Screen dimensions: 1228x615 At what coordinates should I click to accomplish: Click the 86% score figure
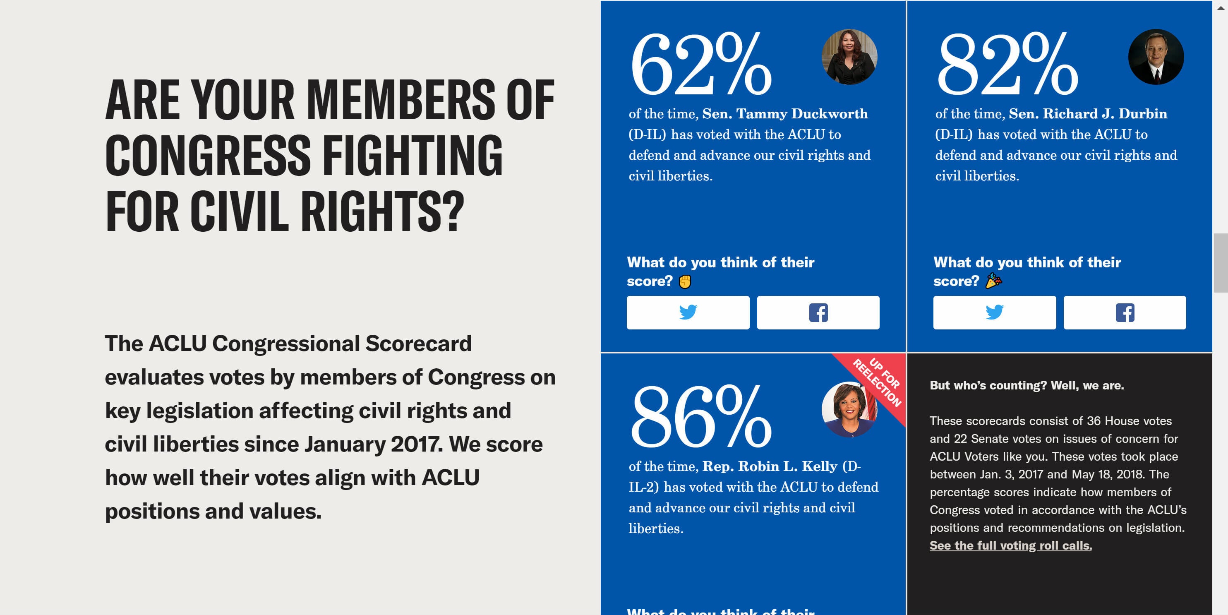tap(701, 416)
